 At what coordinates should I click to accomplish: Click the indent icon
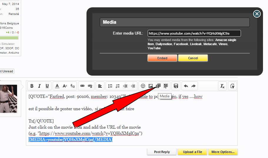[133, 86]
